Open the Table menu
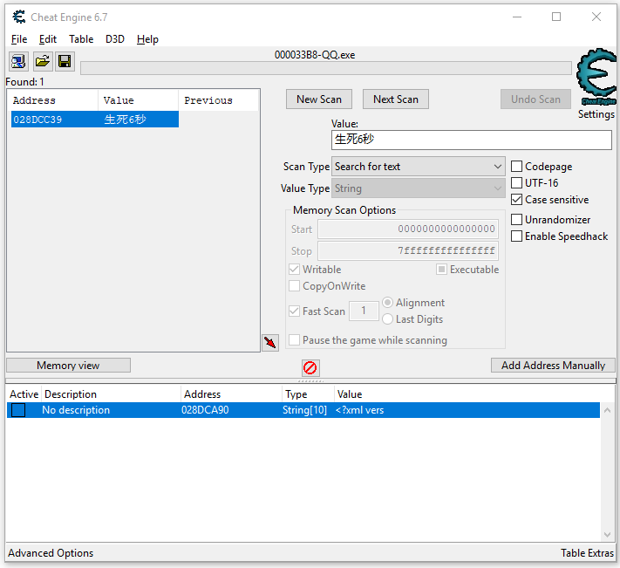The width and height of the screenshot is (620, 568). tap(81, 39)
